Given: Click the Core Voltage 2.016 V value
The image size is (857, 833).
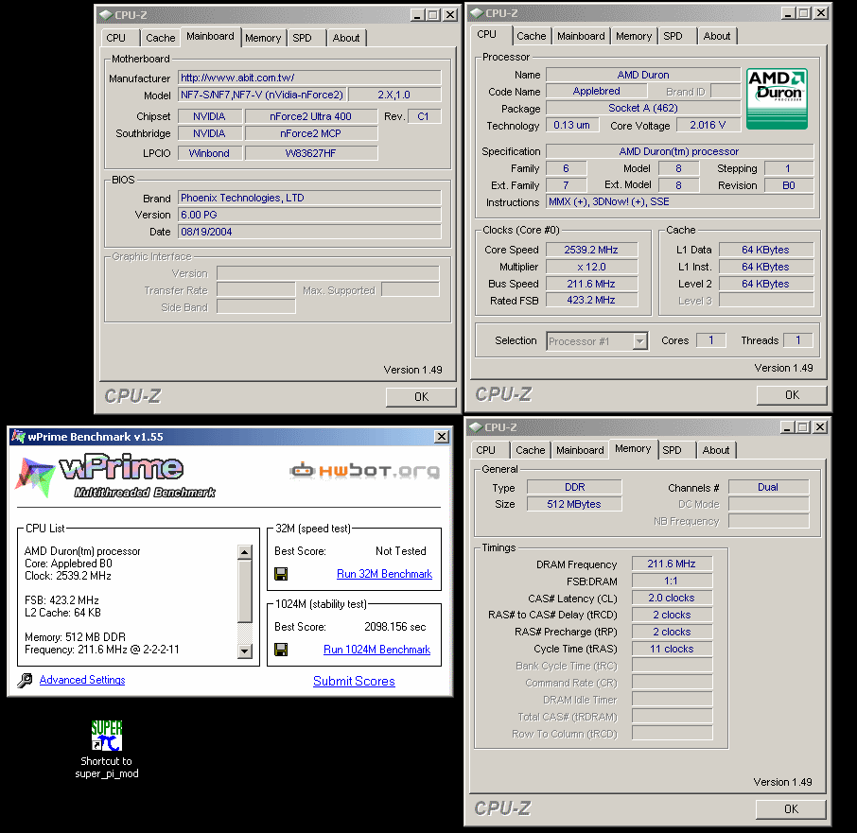Looking at the screenshot, I should click(708, 125).
